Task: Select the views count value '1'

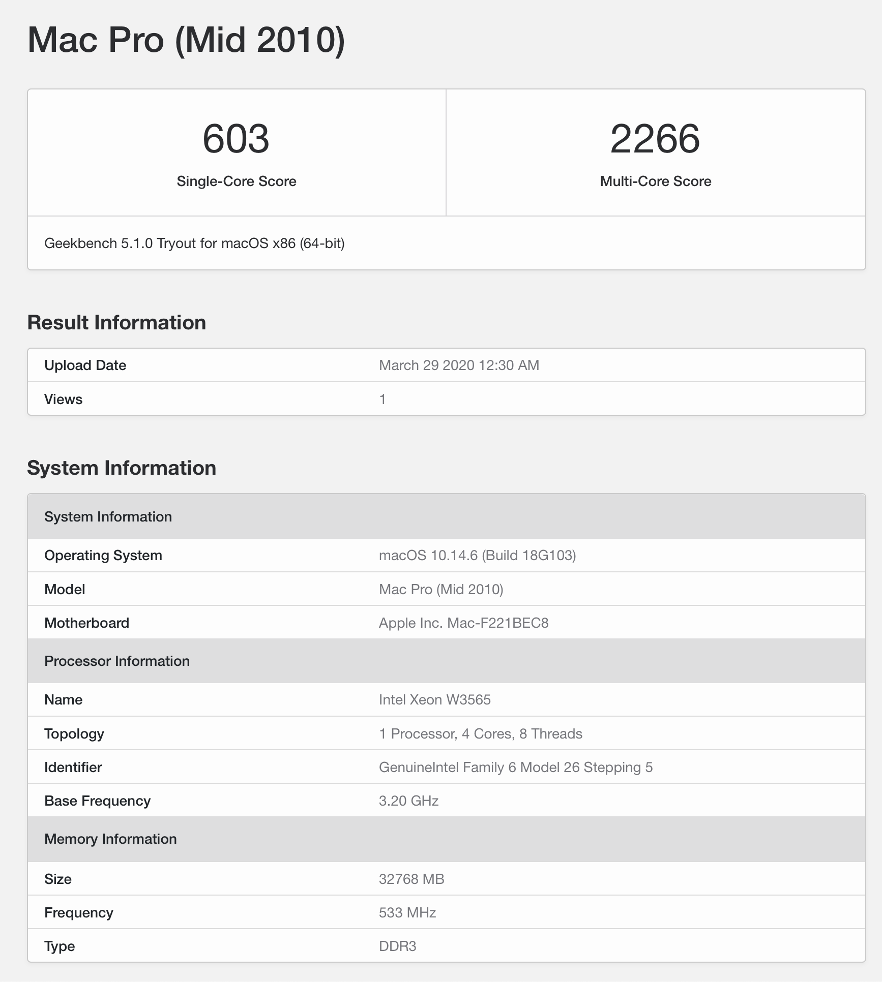Action: pyautogui.click(x=383, y=400)
